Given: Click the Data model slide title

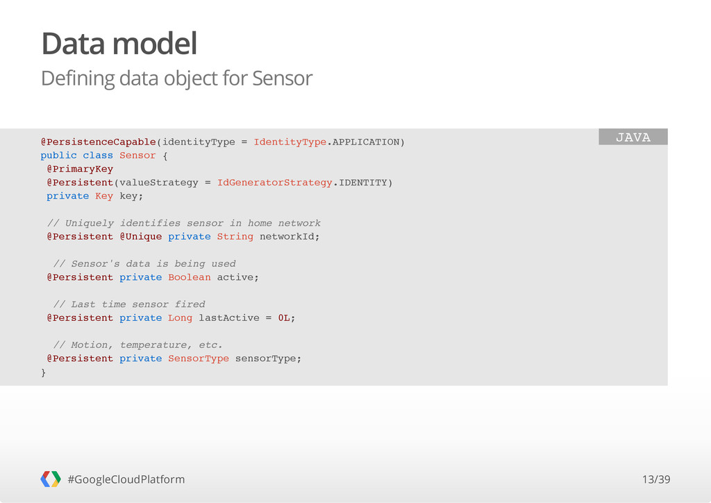Looking at the screenshot, I should pos(119,44).
